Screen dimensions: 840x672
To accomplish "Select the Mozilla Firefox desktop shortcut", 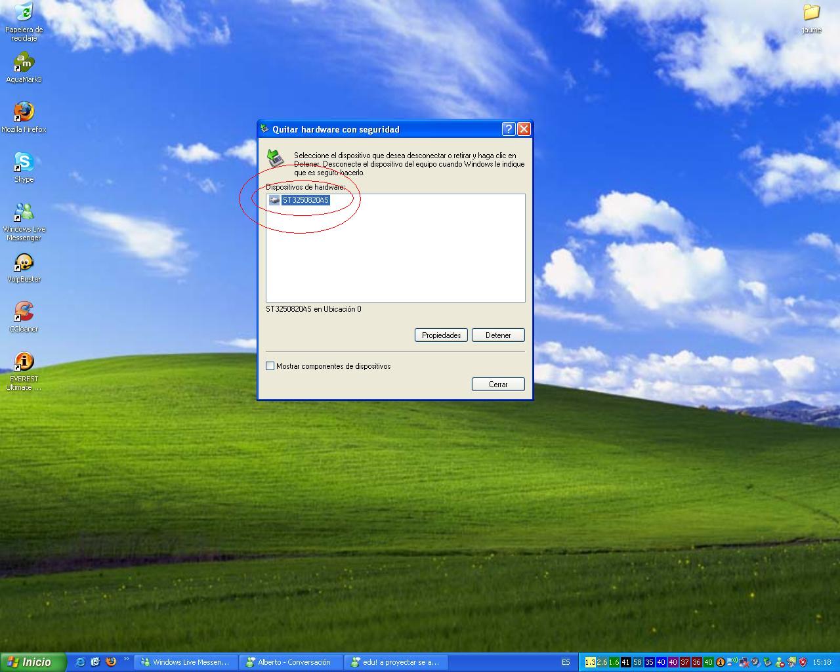I will click(24, 117).
